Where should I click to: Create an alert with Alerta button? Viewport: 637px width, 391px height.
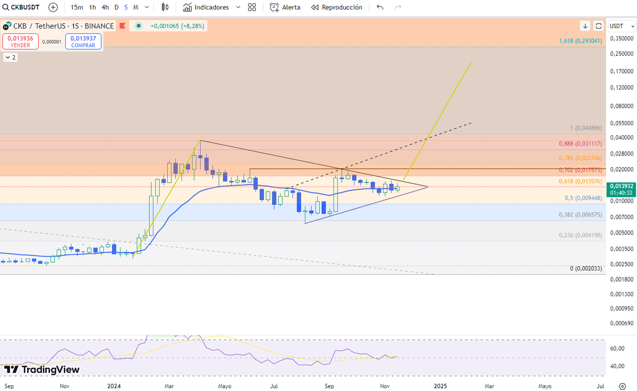[285, 7]
